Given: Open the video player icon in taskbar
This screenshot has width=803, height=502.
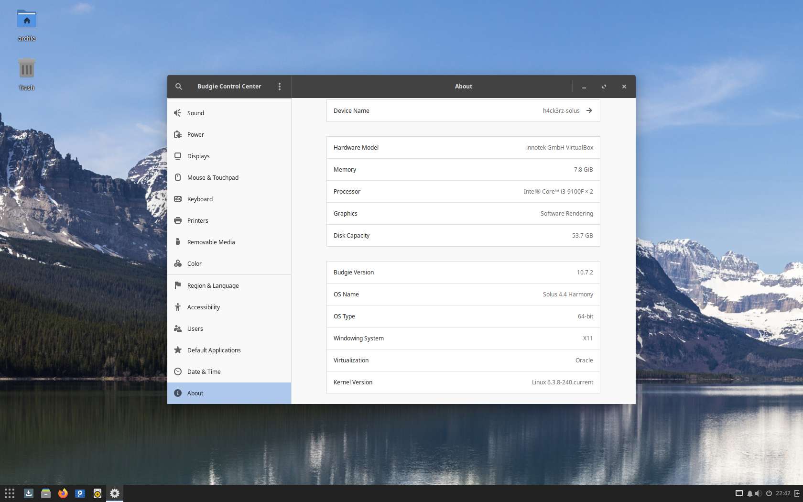Looking at the screenshot, I should pos(80,493).
